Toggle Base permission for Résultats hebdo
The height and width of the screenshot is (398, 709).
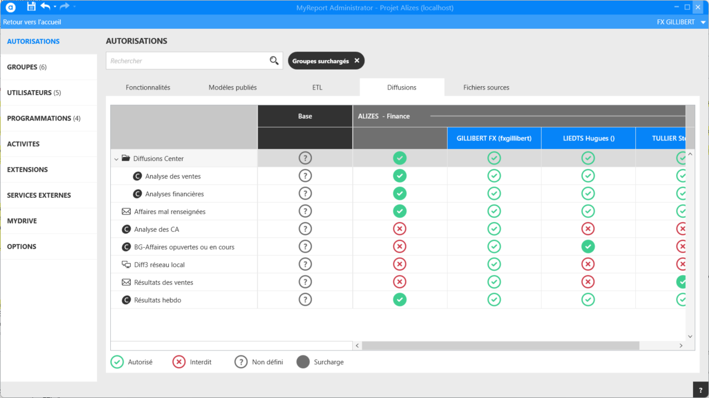305,300
